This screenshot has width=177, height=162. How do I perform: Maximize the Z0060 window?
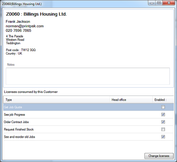click(159, 3)
